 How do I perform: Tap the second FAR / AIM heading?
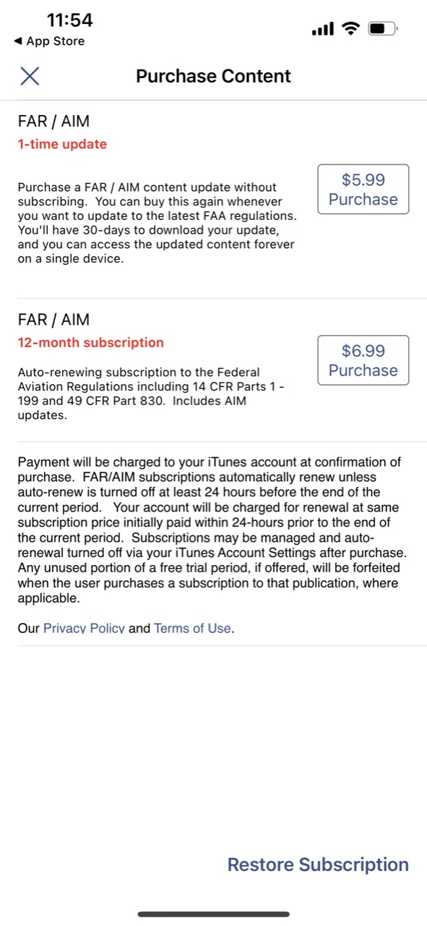click(53, 320)
